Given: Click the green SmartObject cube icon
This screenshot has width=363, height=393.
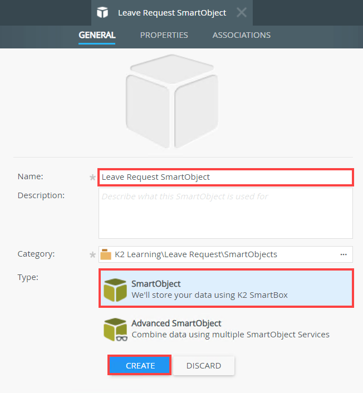Looking at the screenshot, I should (x=115, y=289).
